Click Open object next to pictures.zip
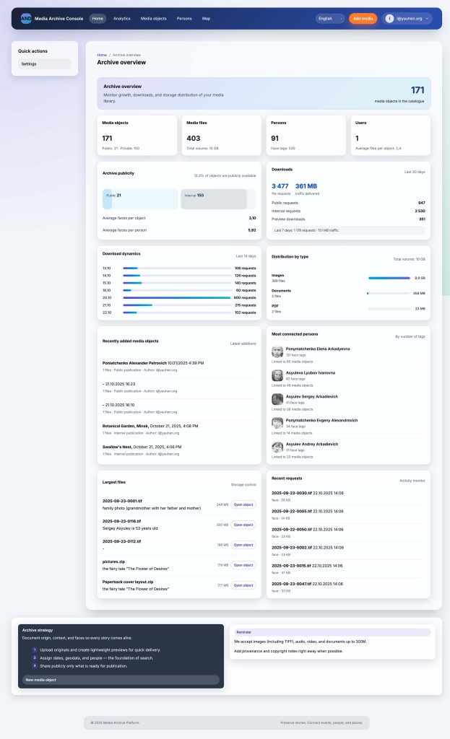The width and height of the screenshot is (450, 739). [x=243, y=565]
